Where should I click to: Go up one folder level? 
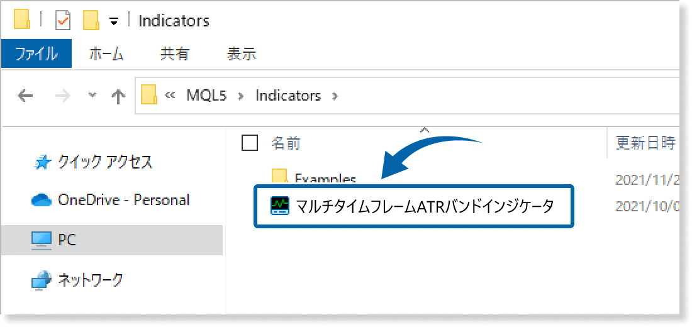pyautogui.click(x=118, y=96)
